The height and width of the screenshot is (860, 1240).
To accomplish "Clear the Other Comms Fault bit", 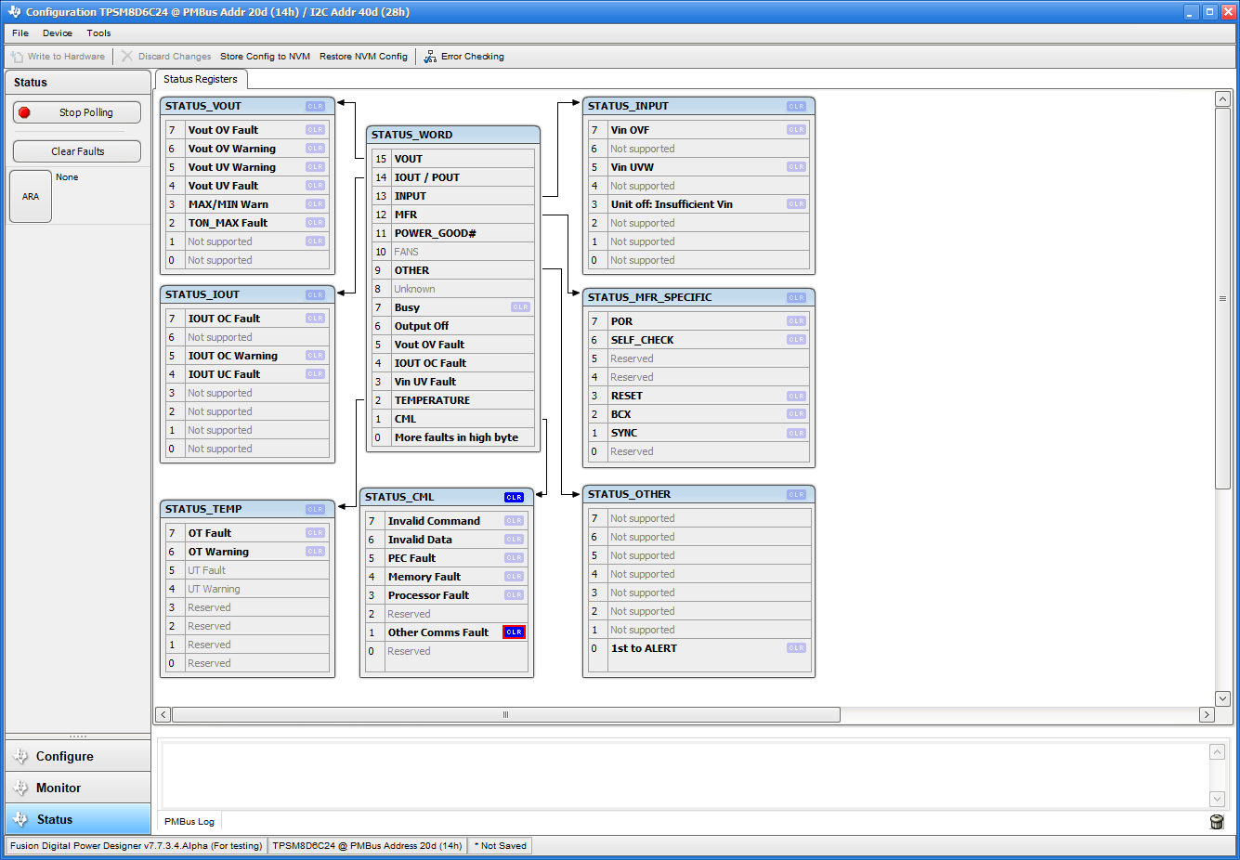I will tap(514, 632).
